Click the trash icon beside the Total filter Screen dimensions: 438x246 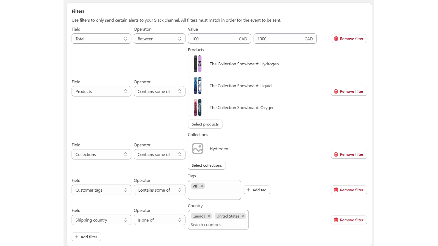[x=336, y=39]
